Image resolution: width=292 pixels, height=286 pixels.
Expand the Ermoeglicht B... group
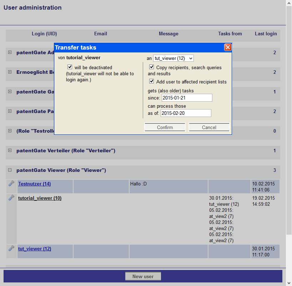10,72
